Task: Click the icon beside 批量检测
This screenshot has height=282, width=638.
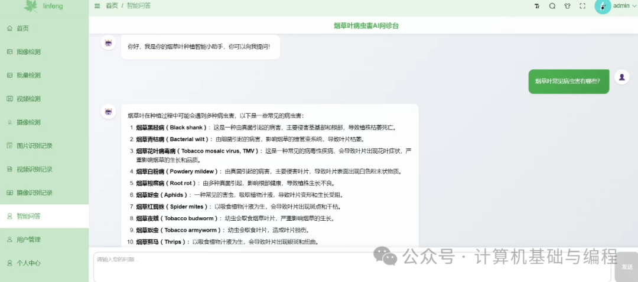Action: 10,75
